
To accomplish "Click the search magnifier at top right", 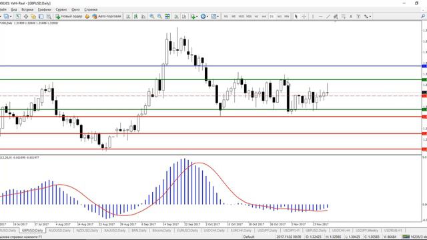I will [423, 16].
